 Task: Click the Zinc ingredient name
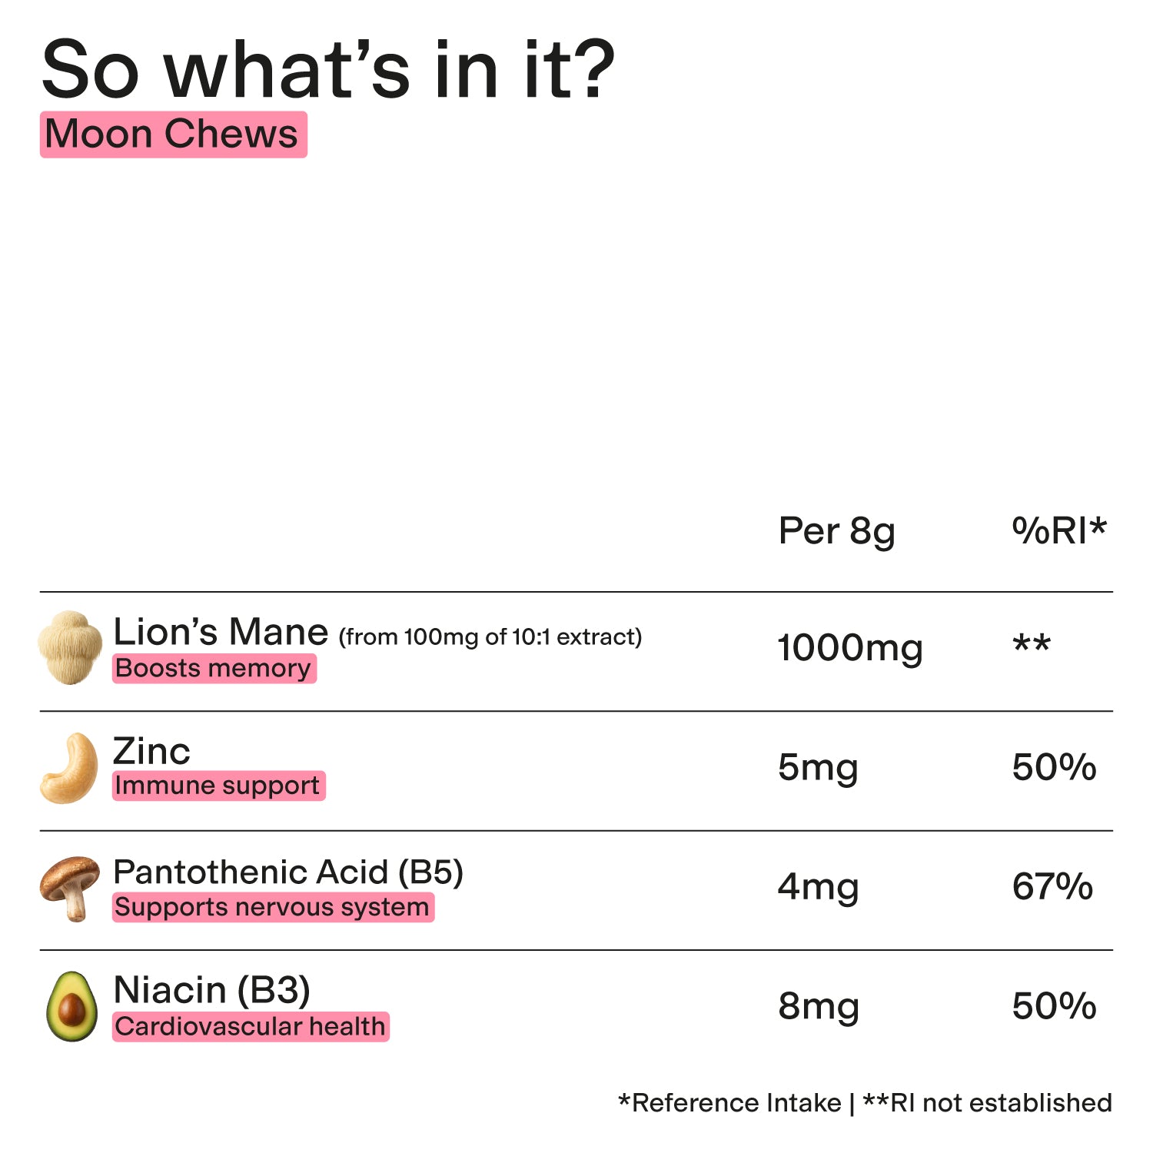151,751
